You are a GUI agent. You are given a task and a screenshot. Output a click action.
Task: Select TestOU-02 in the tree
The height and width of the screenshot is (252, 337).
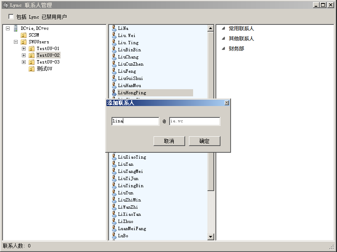(48, 56)
